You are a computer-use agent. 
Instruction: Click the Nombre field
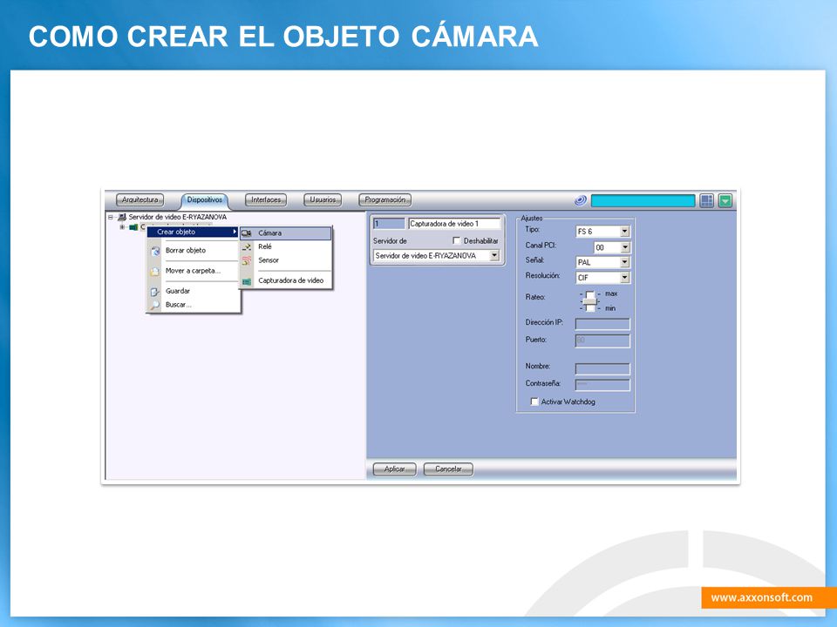pos(602,368)
